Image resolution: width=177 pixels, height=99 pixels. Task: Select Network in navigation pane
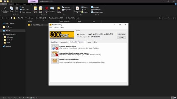(8, 46)
